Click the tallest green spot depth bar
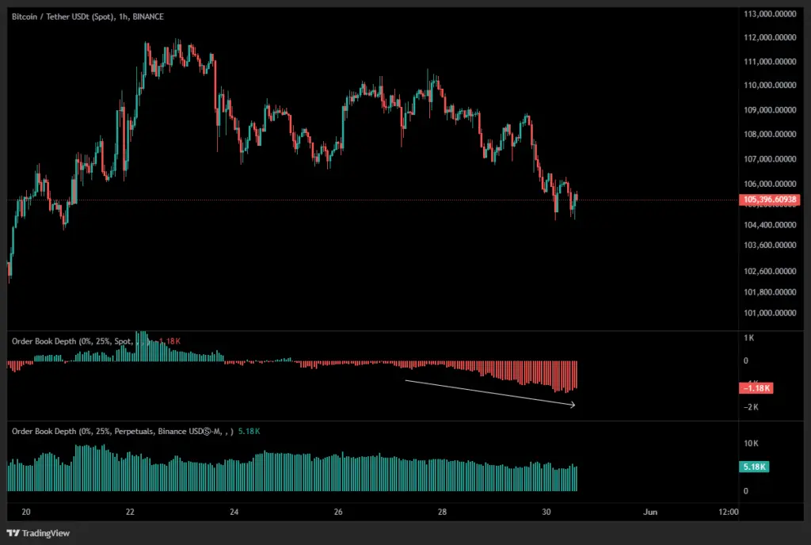 [x=141, y=346]
